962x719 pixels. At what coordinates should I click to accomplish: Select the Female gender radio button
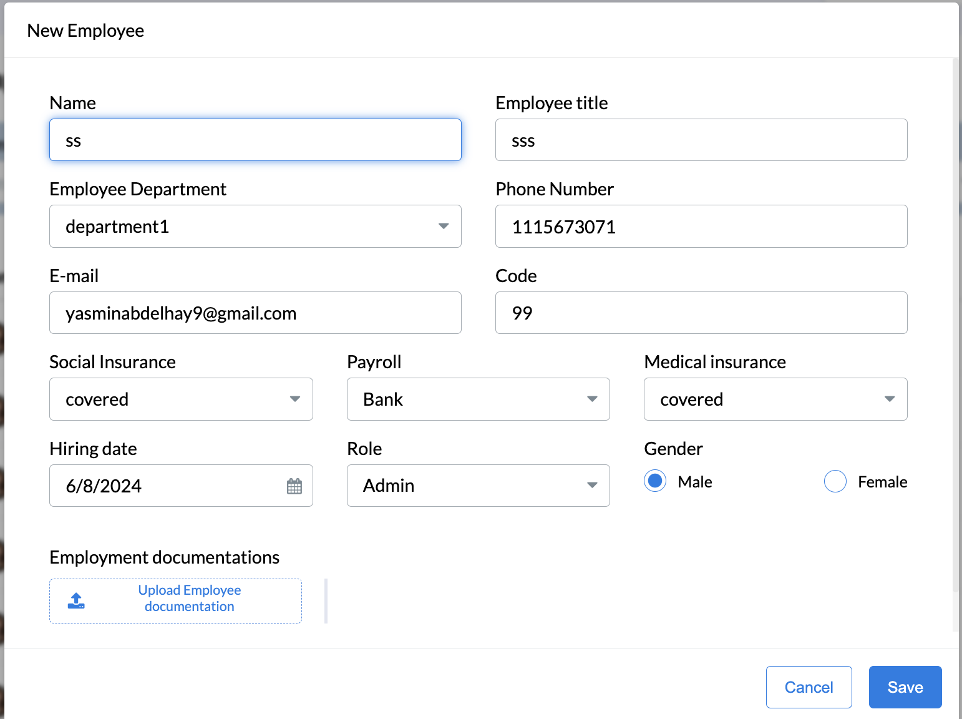click(835, 481)
